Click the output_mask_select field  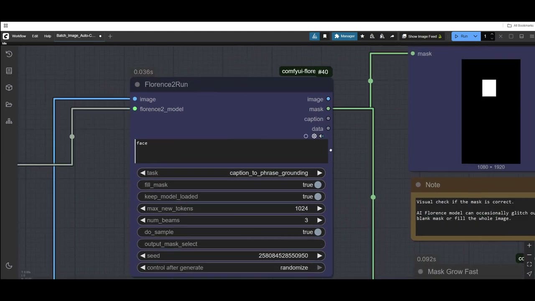point(231,244)
